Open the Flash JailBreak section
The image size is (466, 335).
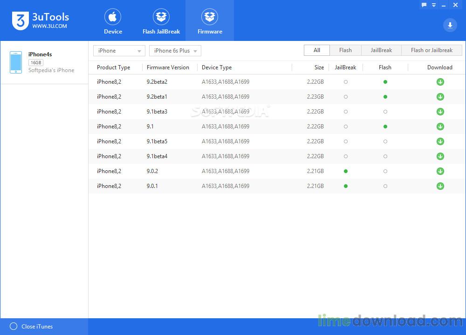(161, 21)
